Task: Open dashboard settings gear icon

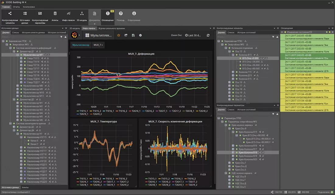Action: [x=140, y=35]
